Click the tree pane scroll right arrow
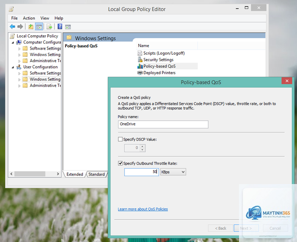Screen dimensions: 297x242 58,174
